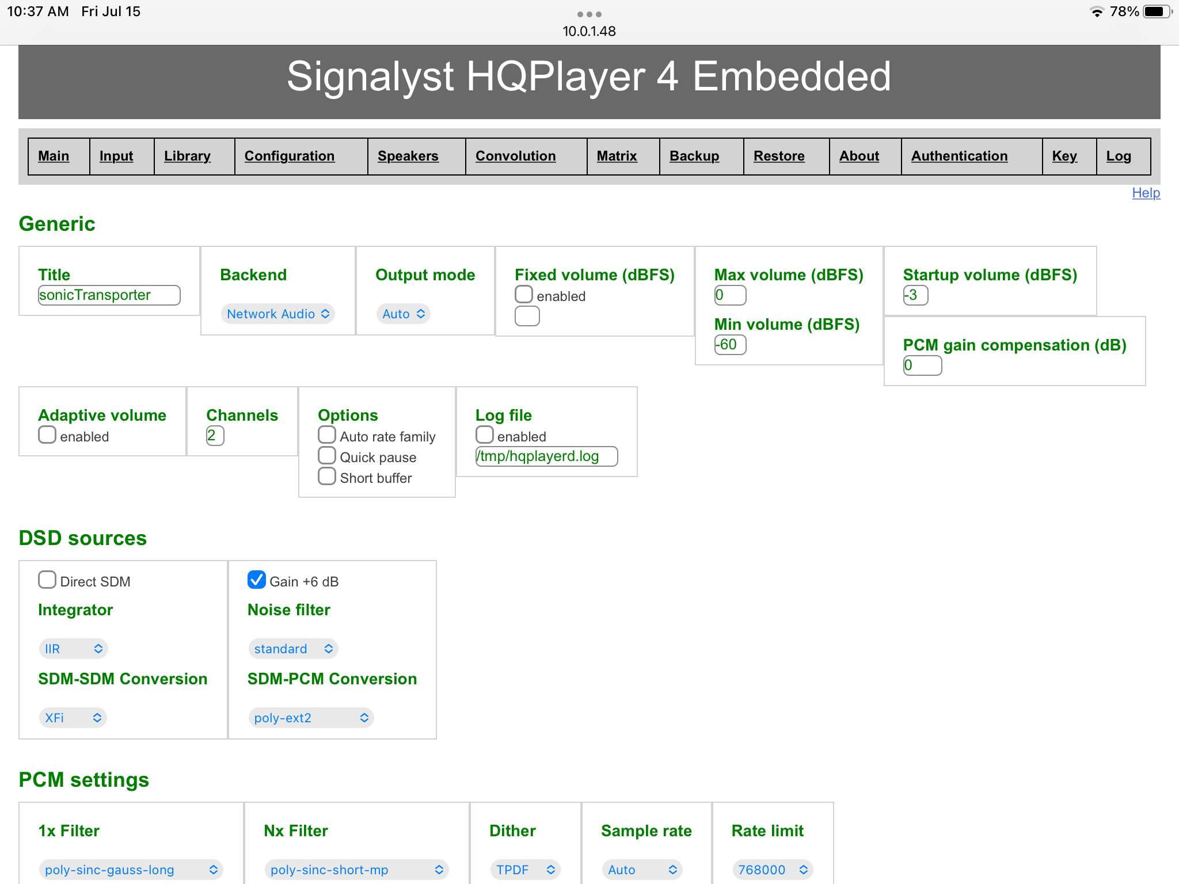Enable the Log file checkbox
The width and height of the screenshot is (1179, 884).
tap(485, 435)
